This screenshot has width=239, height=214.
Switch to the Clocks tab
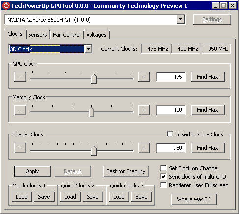(15, 34)
